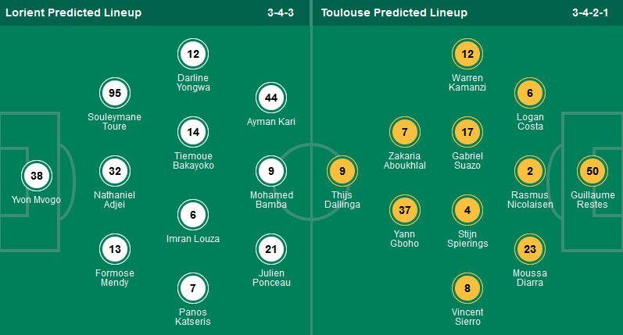The width and height of the screenshot is (623, 335).
Task: Click the Rasmus Nicolaisen name label
Action: pyautogui.click(x=530, y=199)
